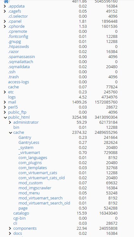This screenshot has height=237, width=134.
Task: Click the home directory icon
Action: pyautogui.click(x=6, y=2)
